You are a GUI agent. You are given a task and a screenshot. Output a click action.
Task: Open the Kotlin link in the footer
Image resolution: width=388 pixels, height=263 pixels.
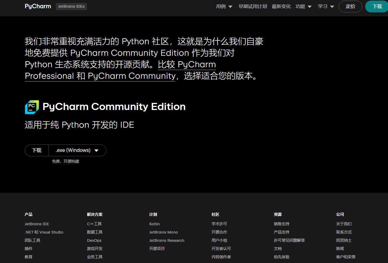154,224
